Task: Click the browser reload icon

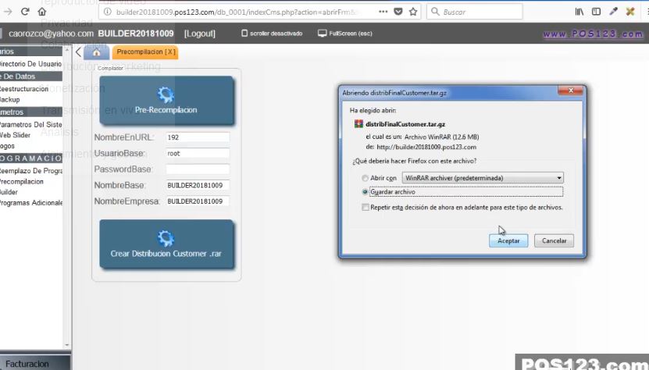Action: pos(25,12)
